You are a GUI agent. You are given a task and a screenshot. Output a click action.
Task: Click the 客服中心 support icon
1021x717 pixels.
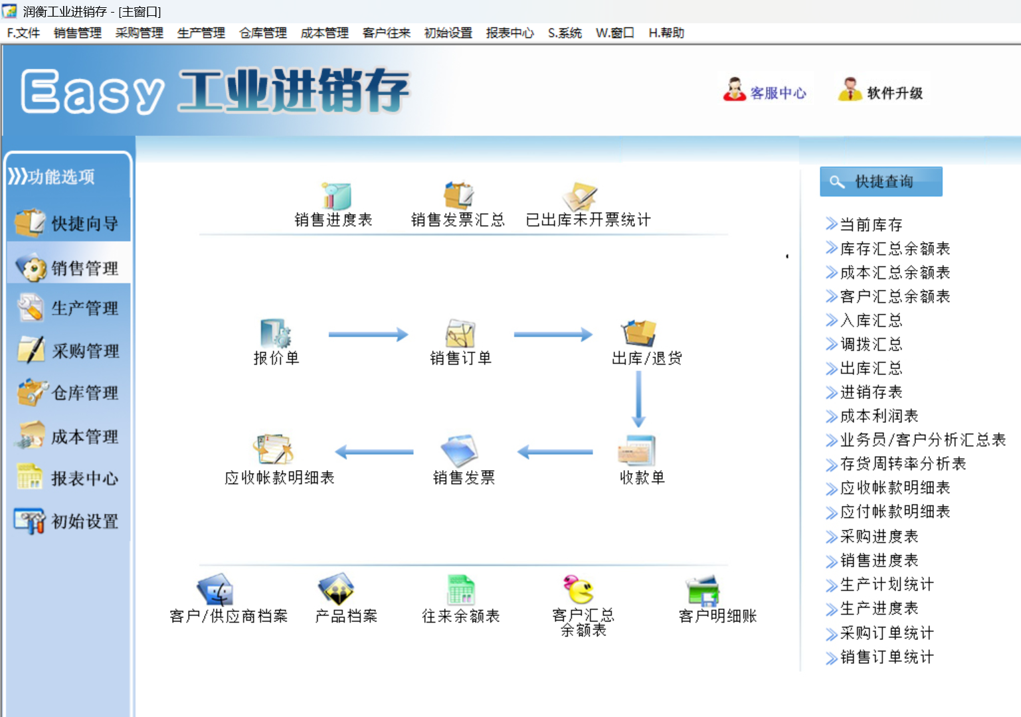coord(765,91)
